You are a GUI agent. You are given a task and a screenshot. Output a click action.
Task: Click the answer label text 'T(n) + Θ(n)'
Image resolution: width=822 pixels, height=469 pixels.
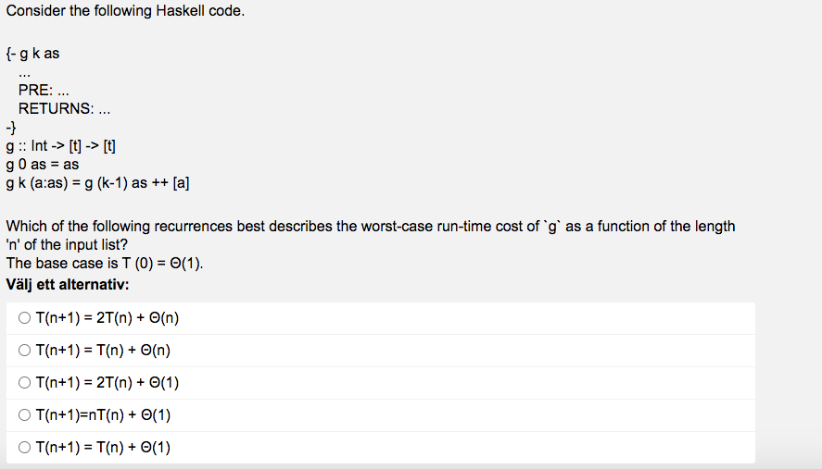133,351
